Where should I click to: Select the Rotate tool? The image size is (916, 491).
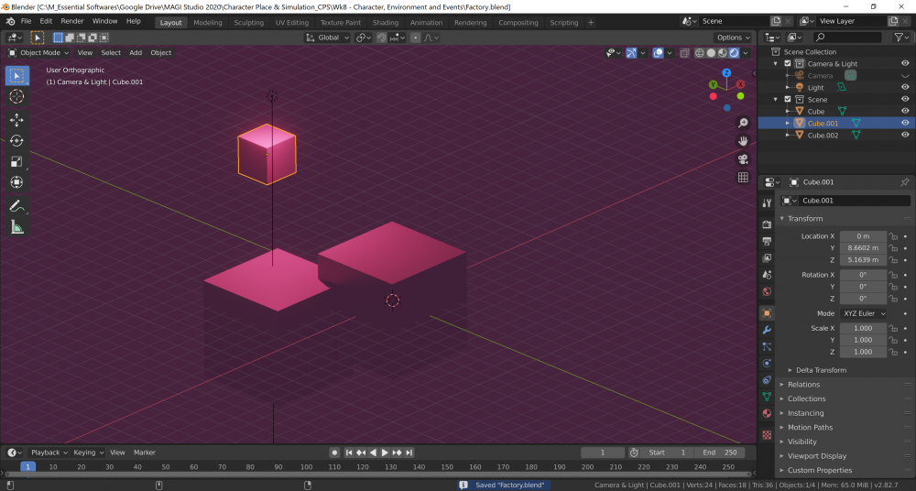[16, 141]
